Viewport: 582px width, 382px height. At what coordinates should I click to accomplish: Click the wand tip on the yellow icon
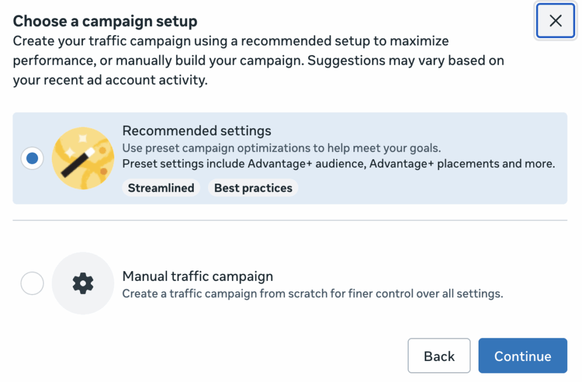pyautogui.click(x=90, y=152)
